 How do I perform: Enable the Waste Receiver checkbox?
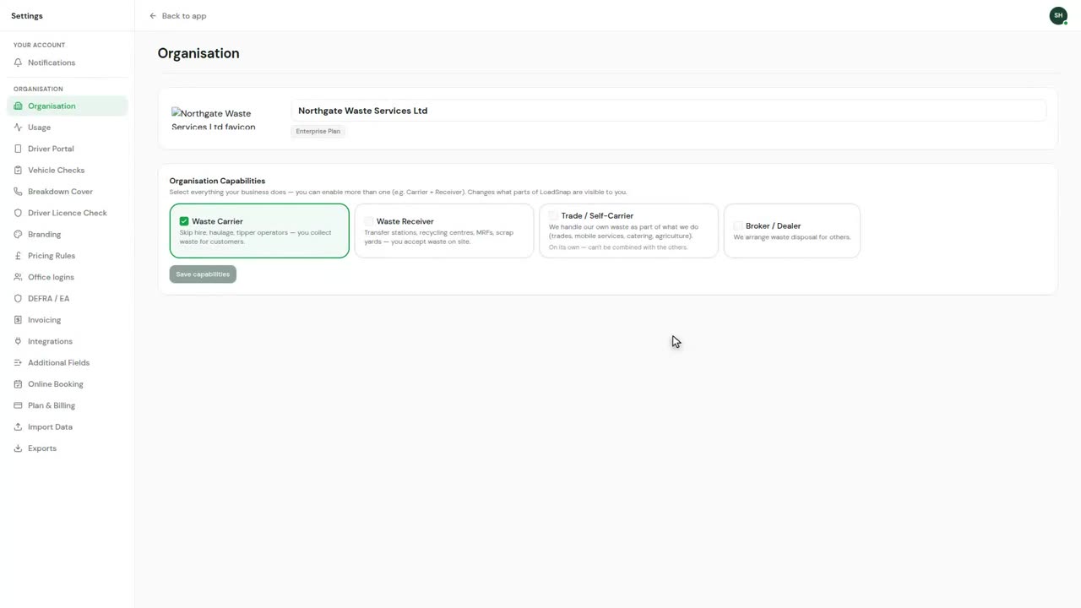(x=369, y=221)
